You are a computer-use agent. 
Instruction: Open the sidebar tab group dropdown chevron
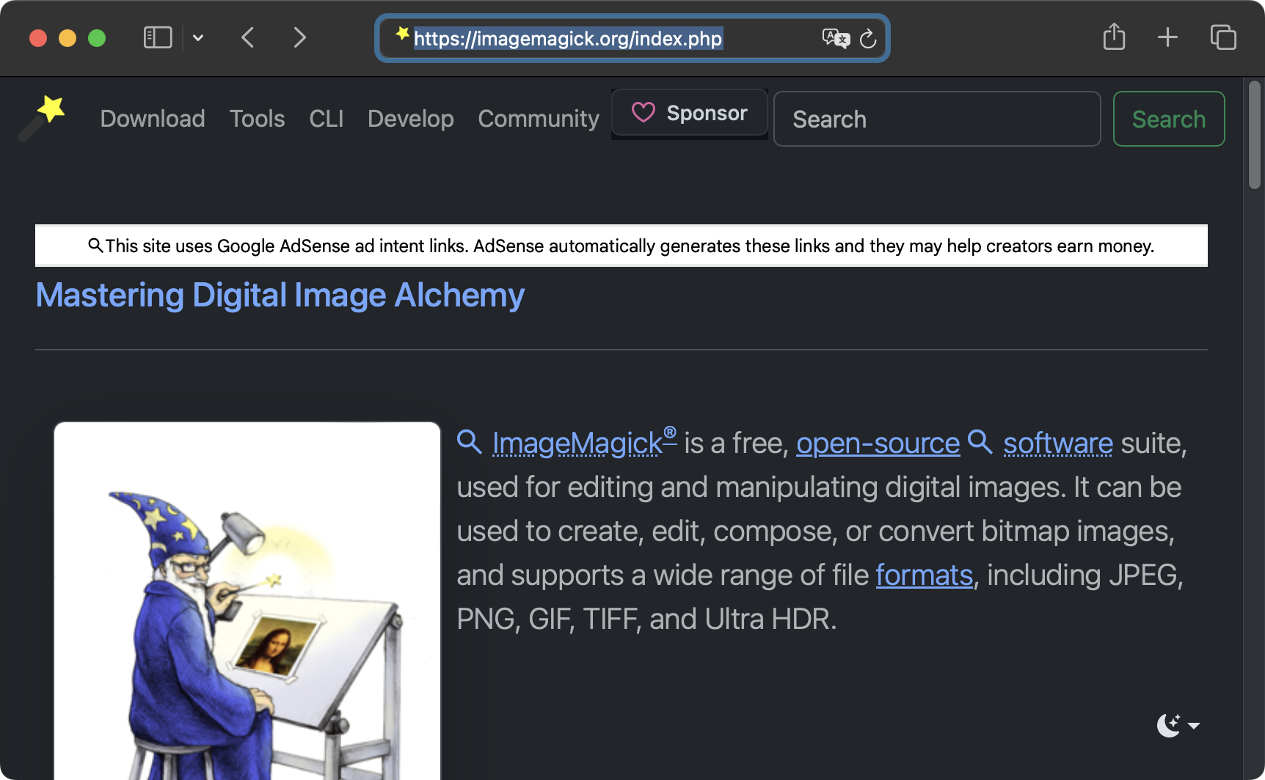point(198,37)
